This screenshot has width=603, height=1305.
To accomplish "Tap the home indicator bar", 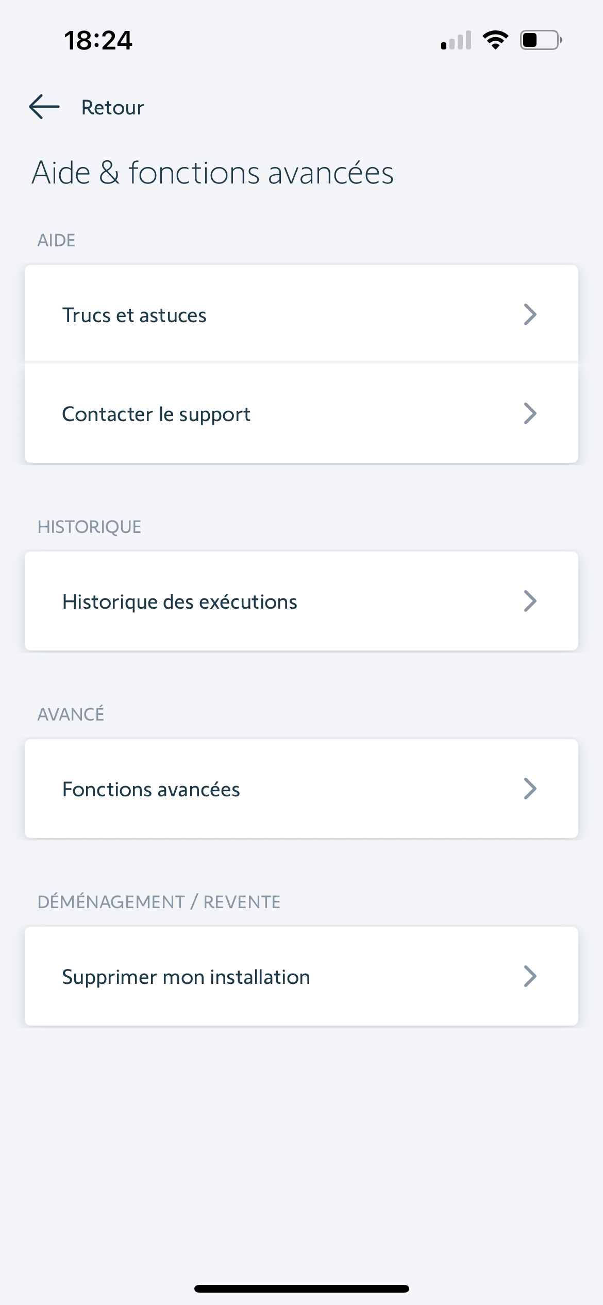I will (301, 1289).
